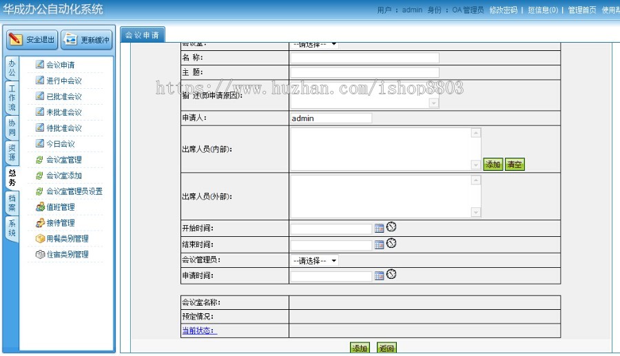Click the edit icon beside 今日会议
The image size is (620, 356).
click(x=39, y=143)
